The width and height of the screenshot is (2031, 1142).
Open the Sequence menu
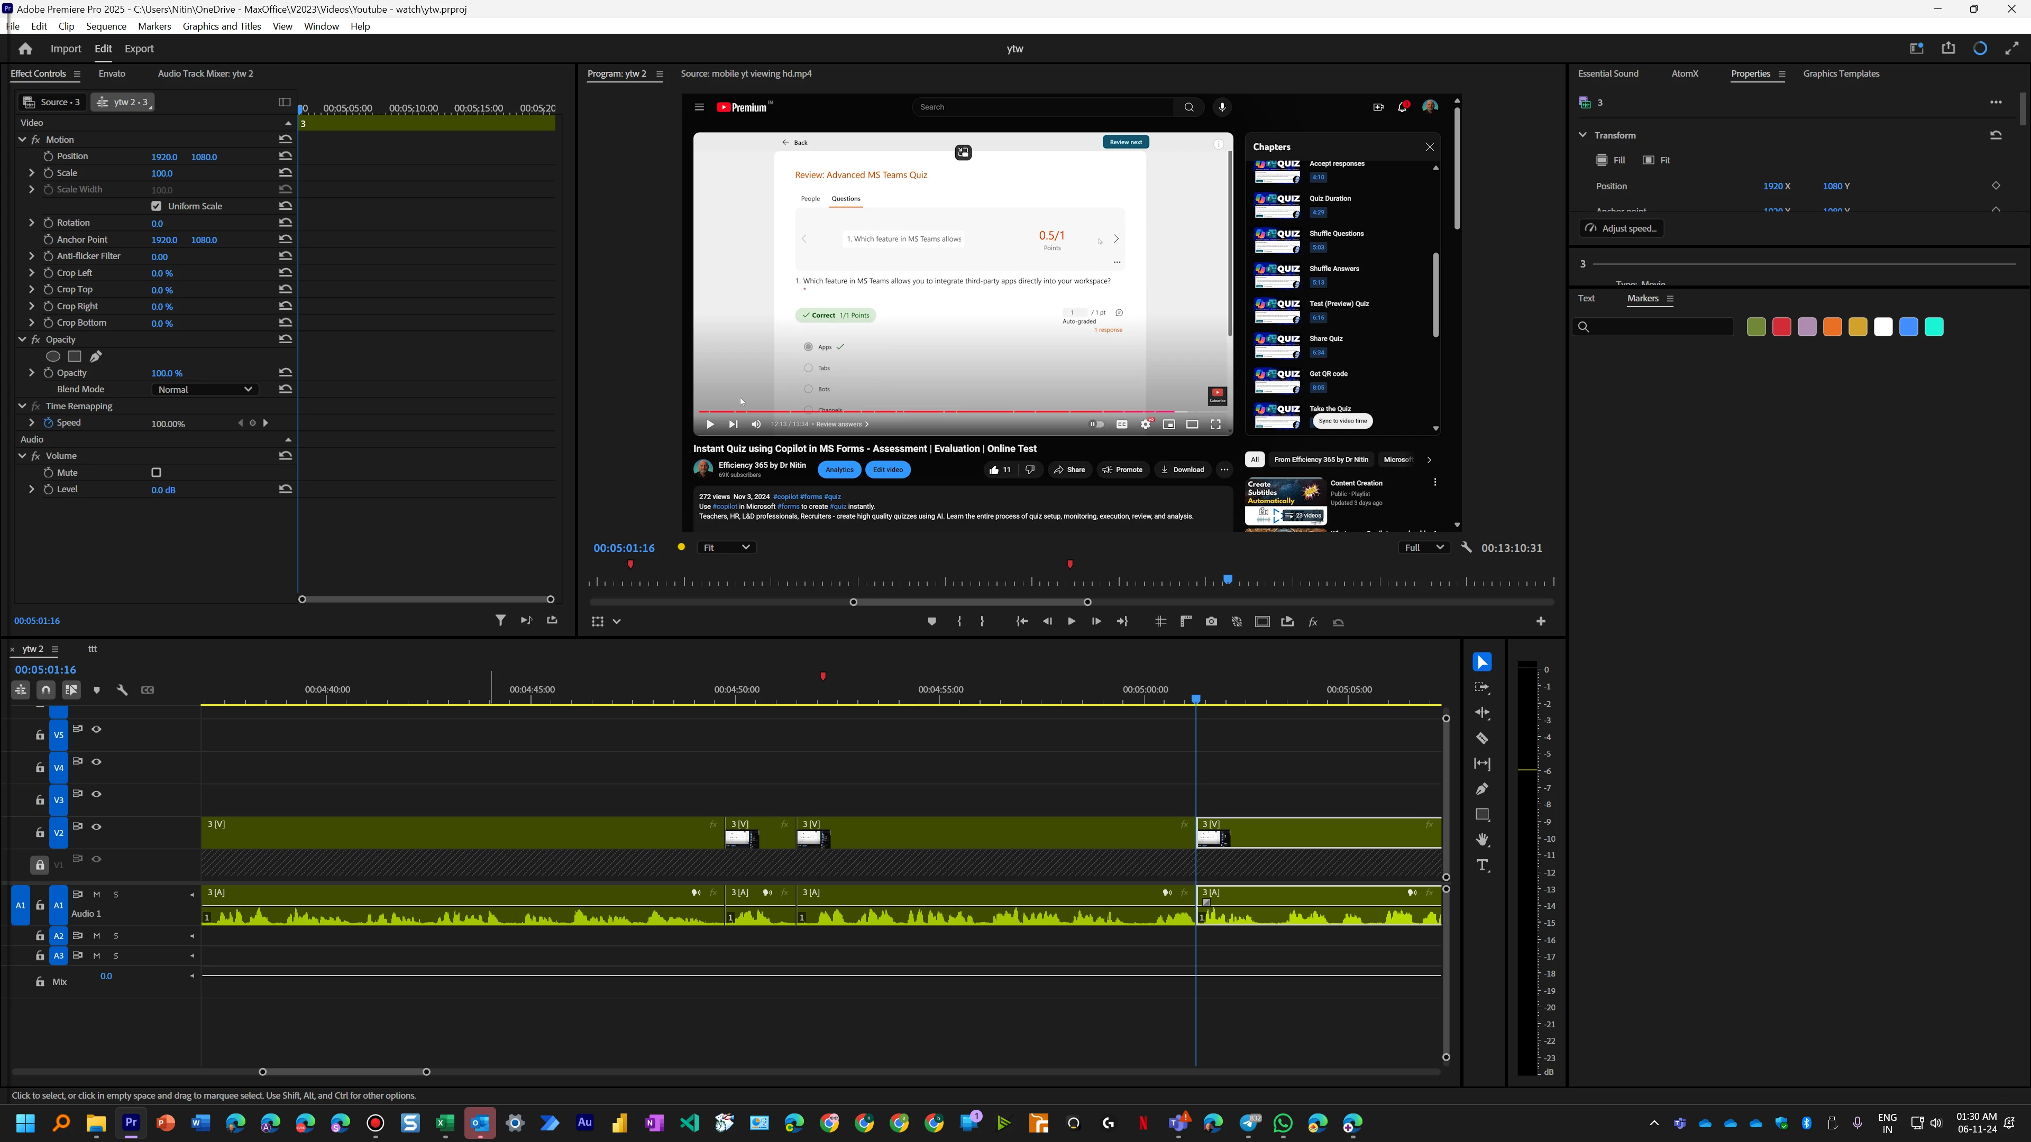coord(106,26)
